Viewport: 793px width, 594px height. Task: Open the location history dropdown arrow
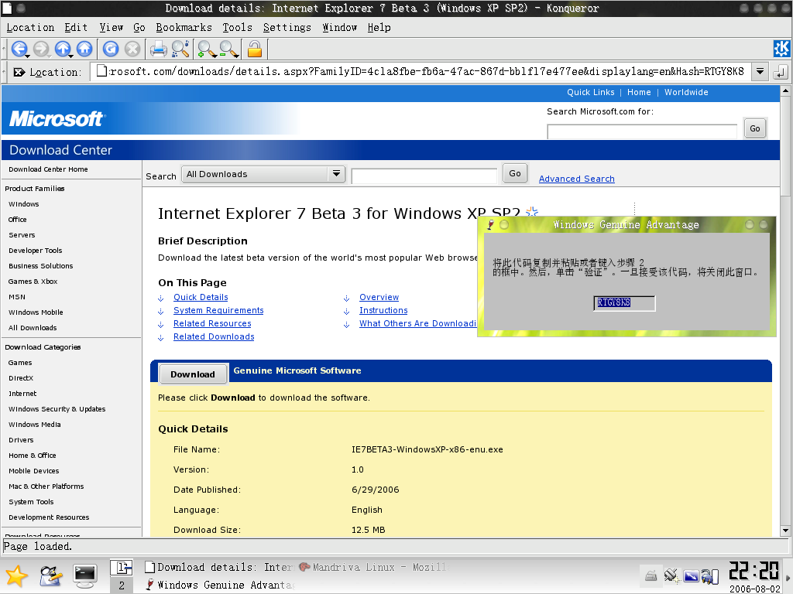pos(760,72)
